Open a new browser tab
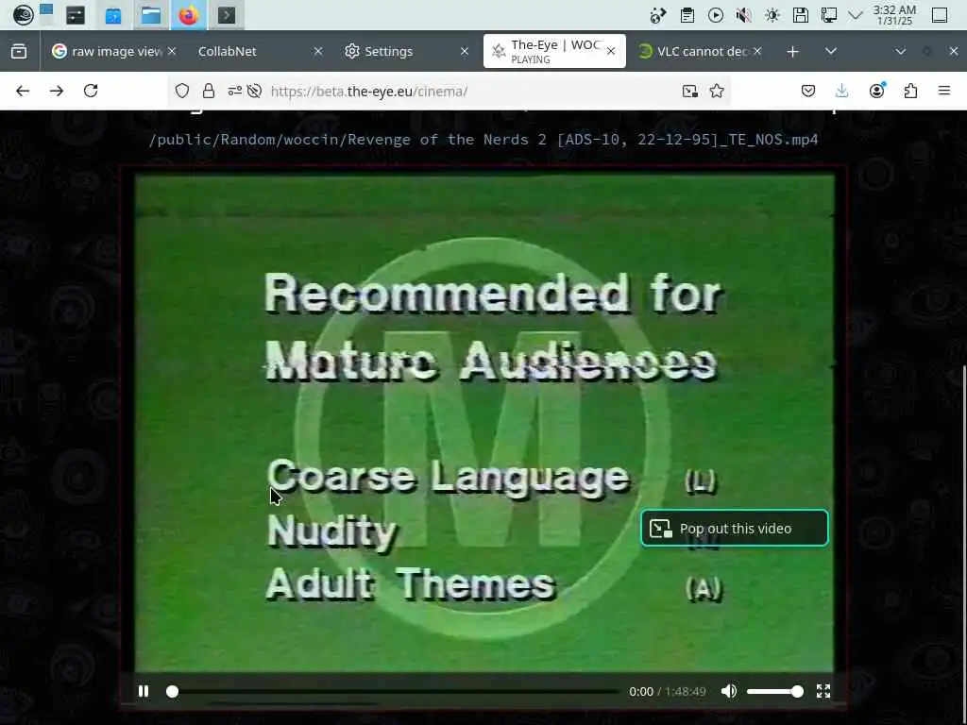This screenshot has width=967, height=725. [793, 51]
